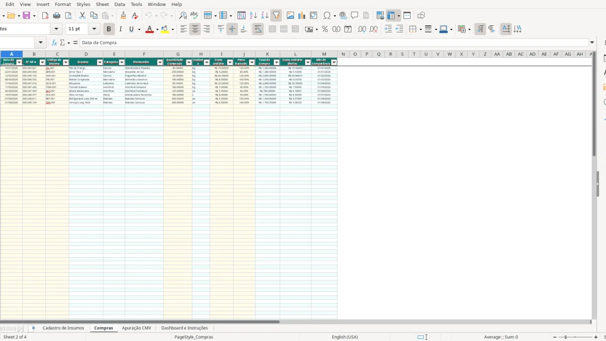Viewport: 606px width, 341px height.
Task: Increase the cell indent
Action: pos(388,29)
